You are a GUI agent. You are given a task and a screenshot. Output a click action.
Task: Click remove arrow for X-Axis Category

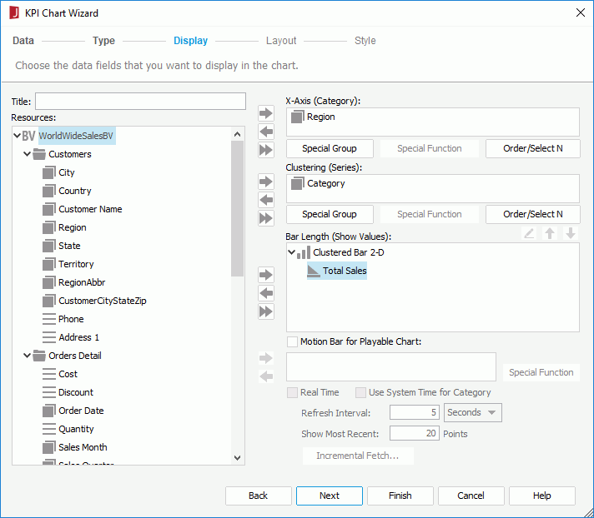point(266,132)
